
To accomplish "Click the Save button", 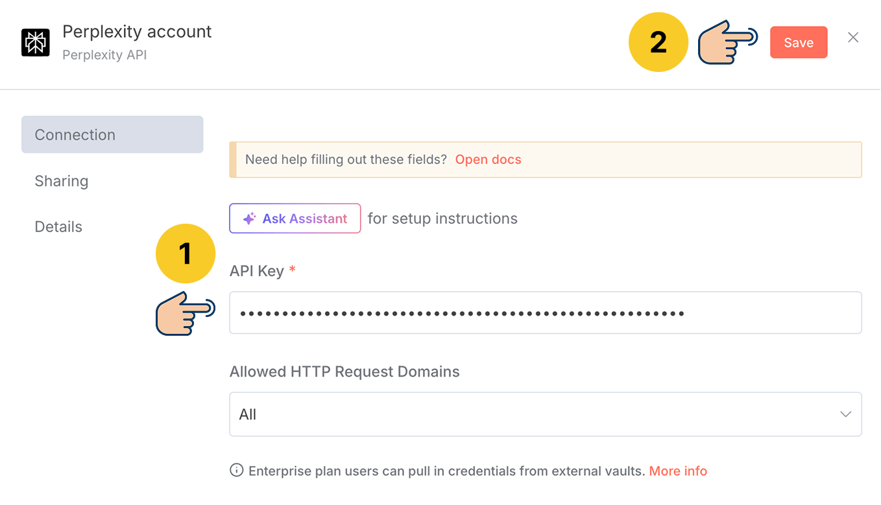I will pos(799,41).
